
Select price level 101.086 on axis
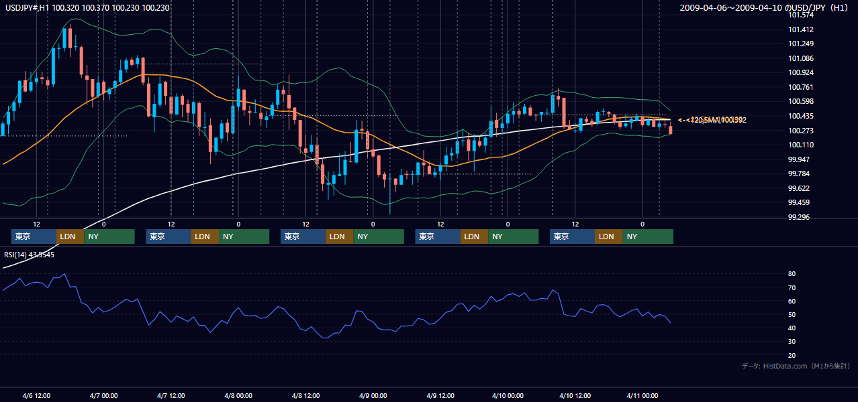801,58
